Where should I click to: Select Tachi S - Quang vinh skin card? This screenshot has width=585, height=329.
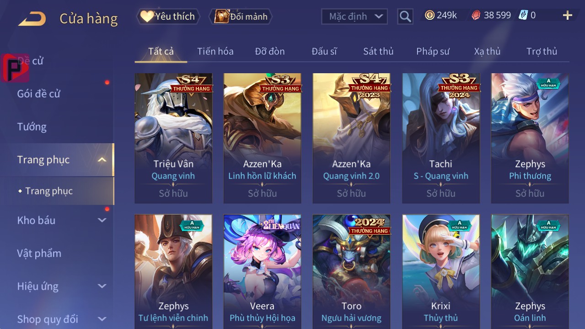[441, 138]
